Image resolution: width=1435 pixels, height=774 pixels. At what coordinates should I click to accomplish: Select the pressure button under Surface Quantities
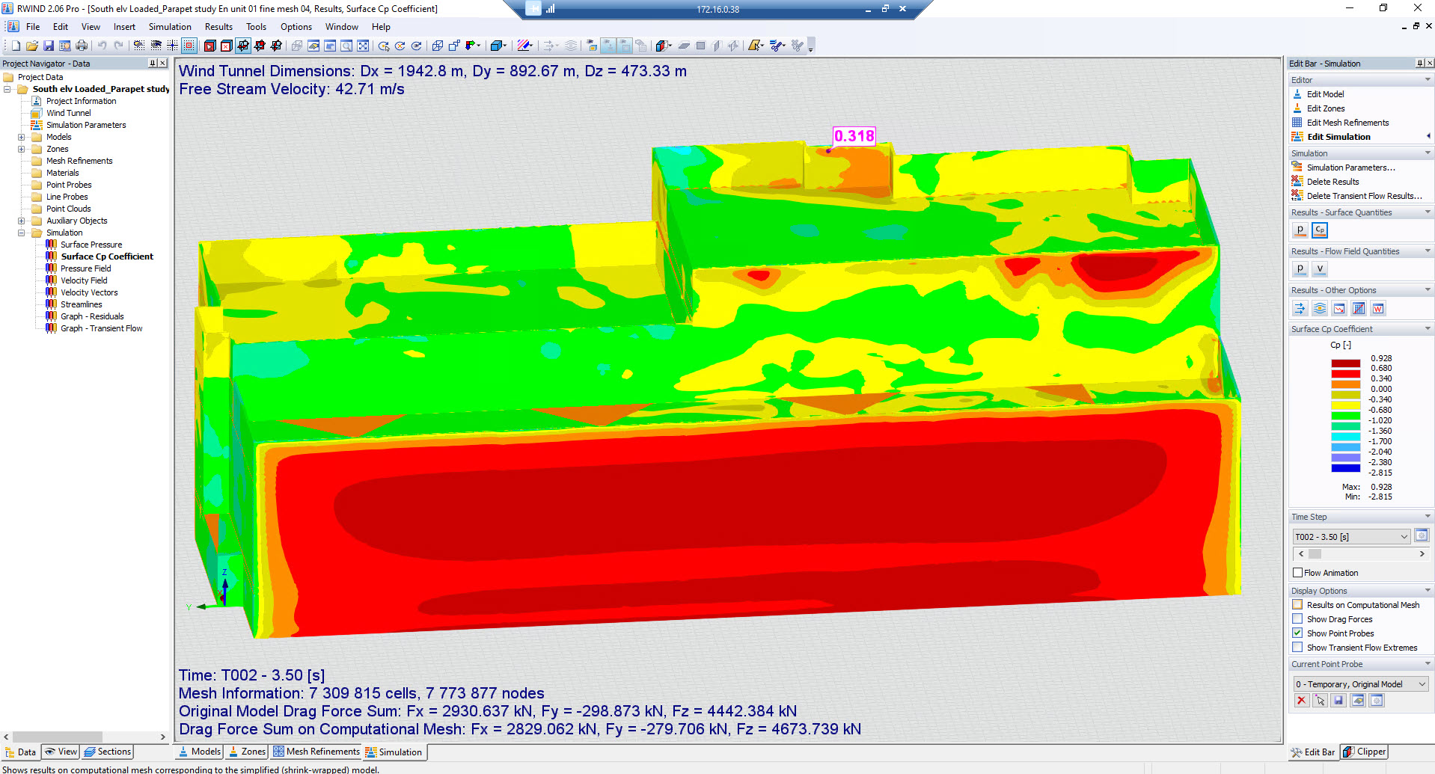coord(1300,230)
